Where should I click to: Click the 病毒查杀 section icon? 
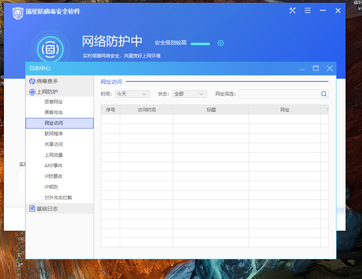pos(32,81)
